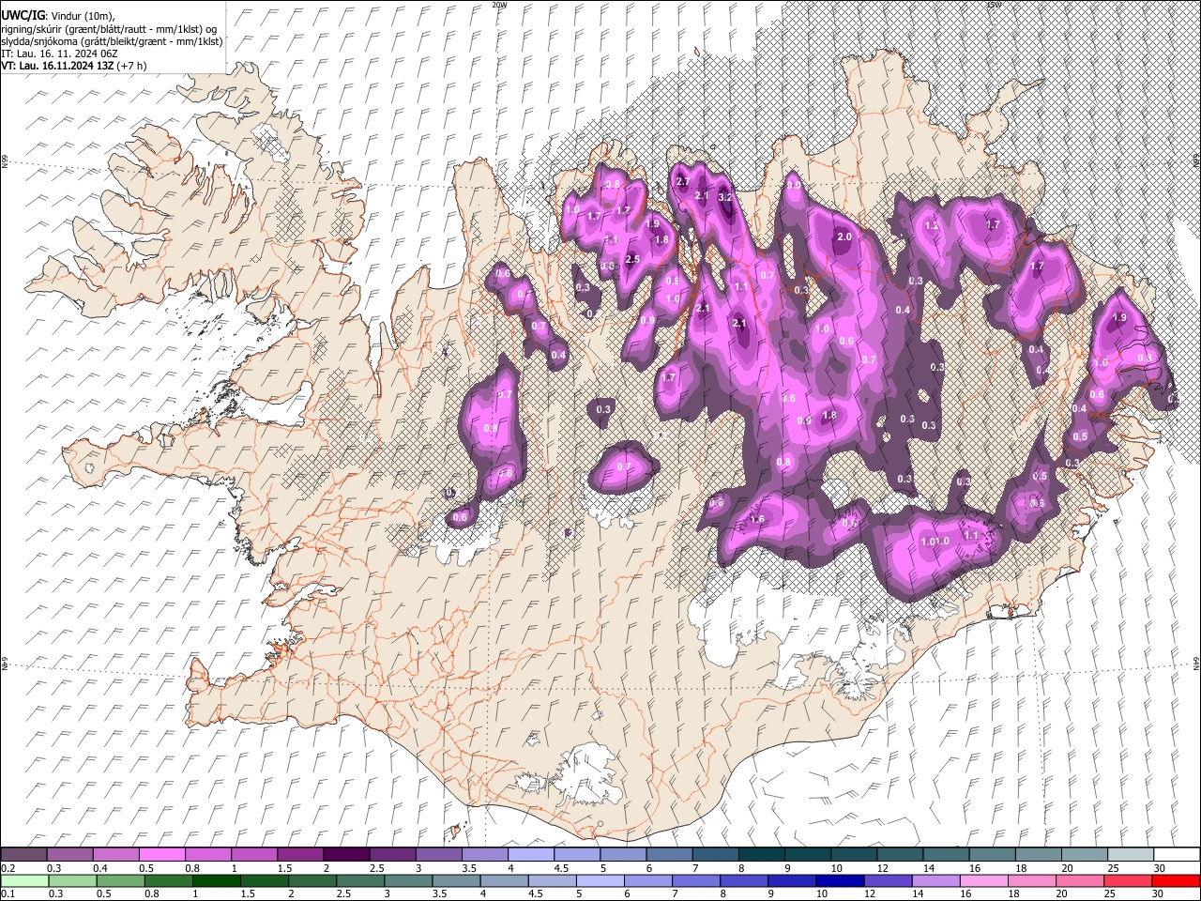The height and width of the screenshot is (901, 1201).
Task: Click the '64N' latitude label on the right edge
Action: 1196,663
